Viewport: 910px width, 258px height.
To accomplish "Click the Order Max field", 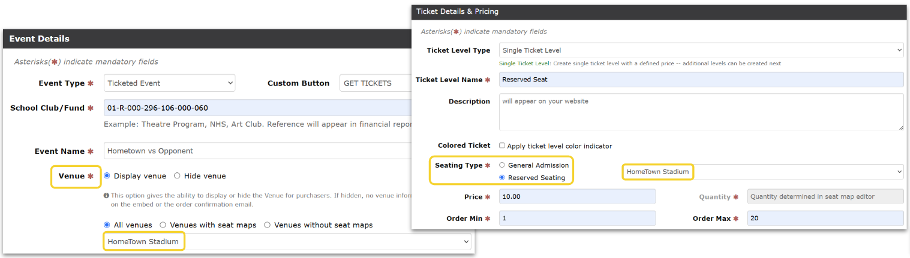I will (x=825, y=218).
